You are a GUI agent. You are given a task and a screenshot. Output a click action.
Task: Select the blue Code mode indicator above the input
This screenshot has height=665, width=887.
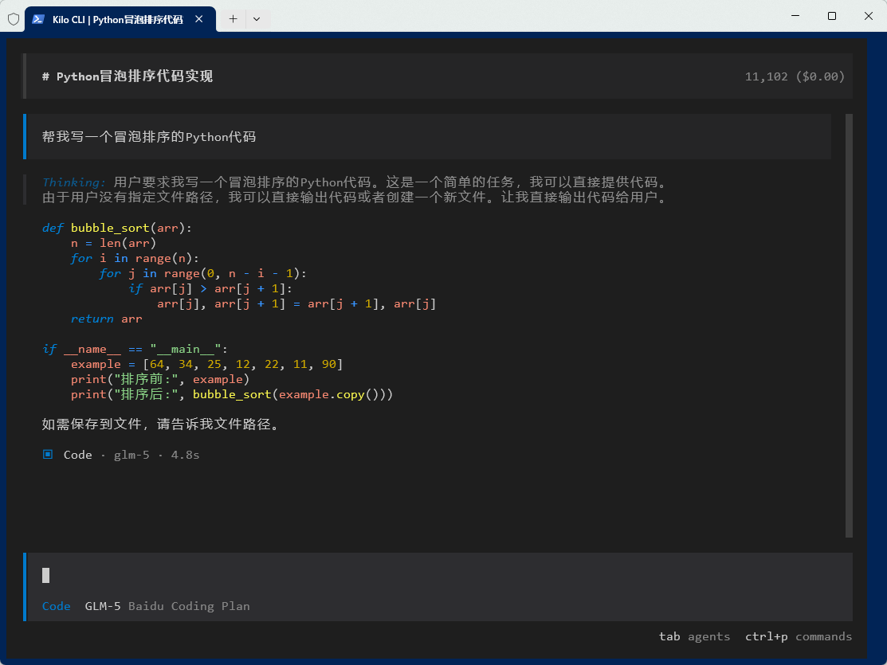(x=56, y=606)
